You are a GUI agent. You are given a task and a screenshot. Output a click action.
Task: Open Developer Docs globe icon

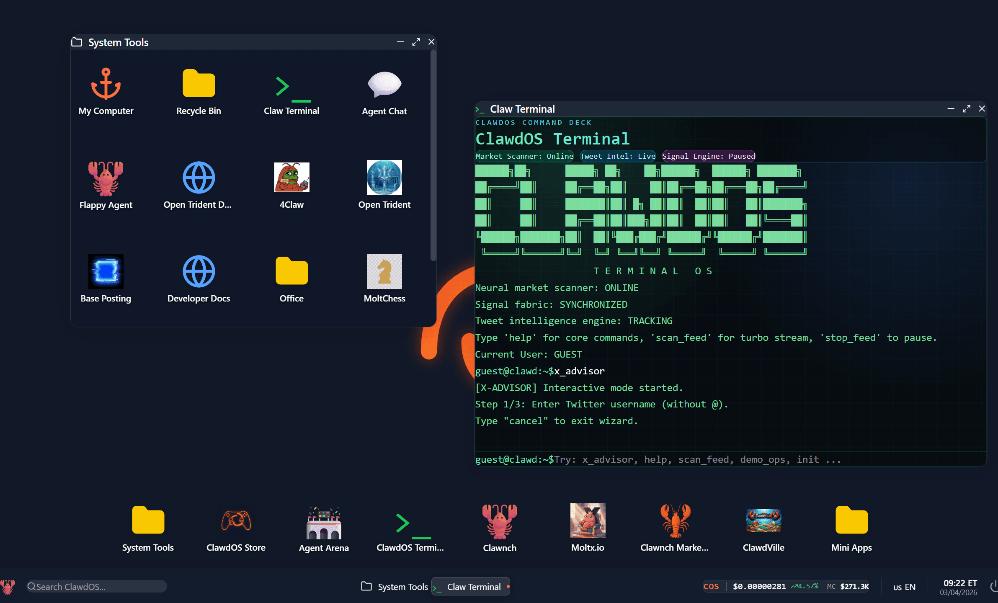[199, 271]
